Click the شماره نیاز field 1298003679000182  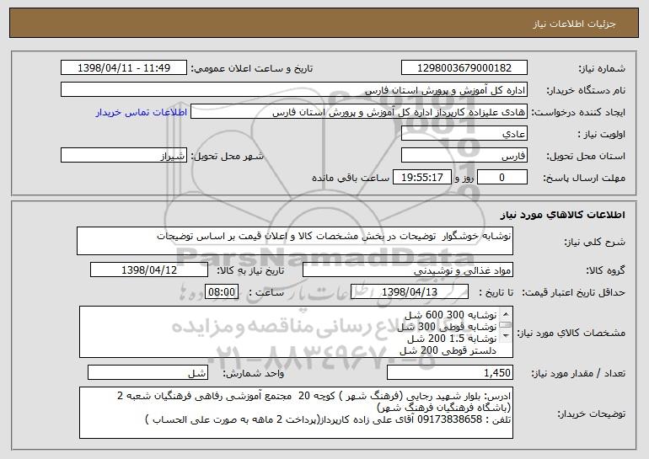pyautogui.click(x=464, y=68)
